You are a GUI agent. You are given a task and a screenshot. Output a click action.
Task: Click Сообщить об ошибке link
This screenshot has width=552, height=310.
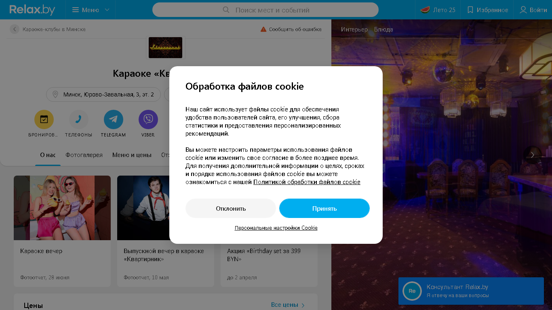coord(295,29)
